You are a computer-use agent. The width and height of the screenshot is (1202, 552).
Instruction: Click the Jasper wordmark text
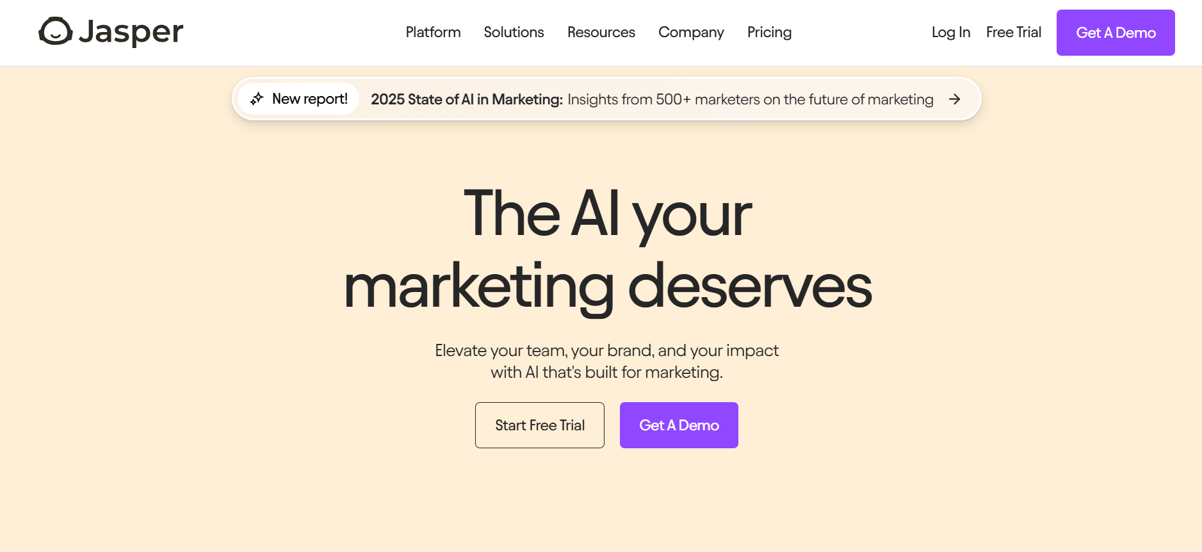pos(131,32)
